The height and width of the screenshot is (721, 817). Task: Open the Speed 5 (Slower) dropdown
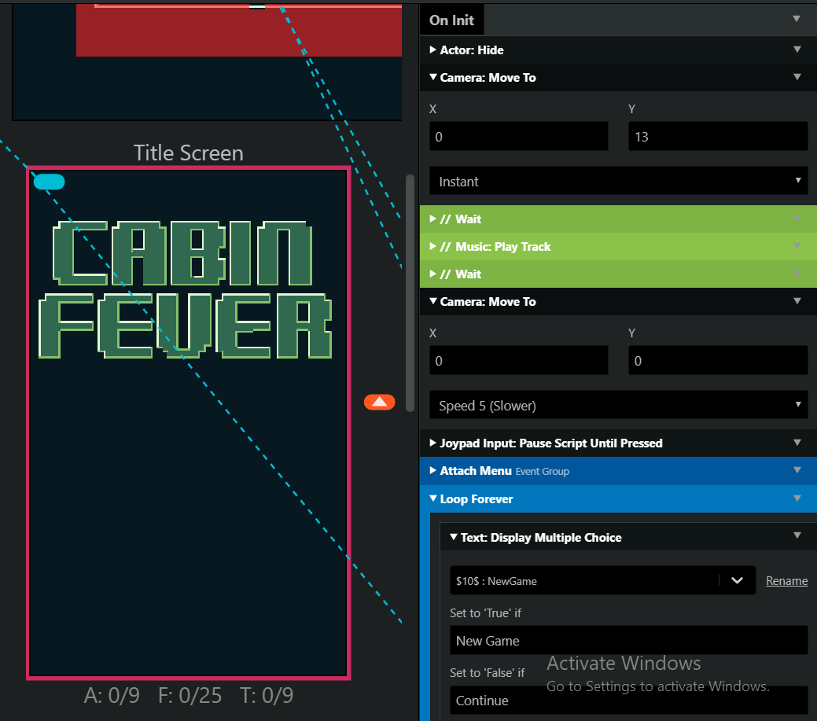click(618, 404)
